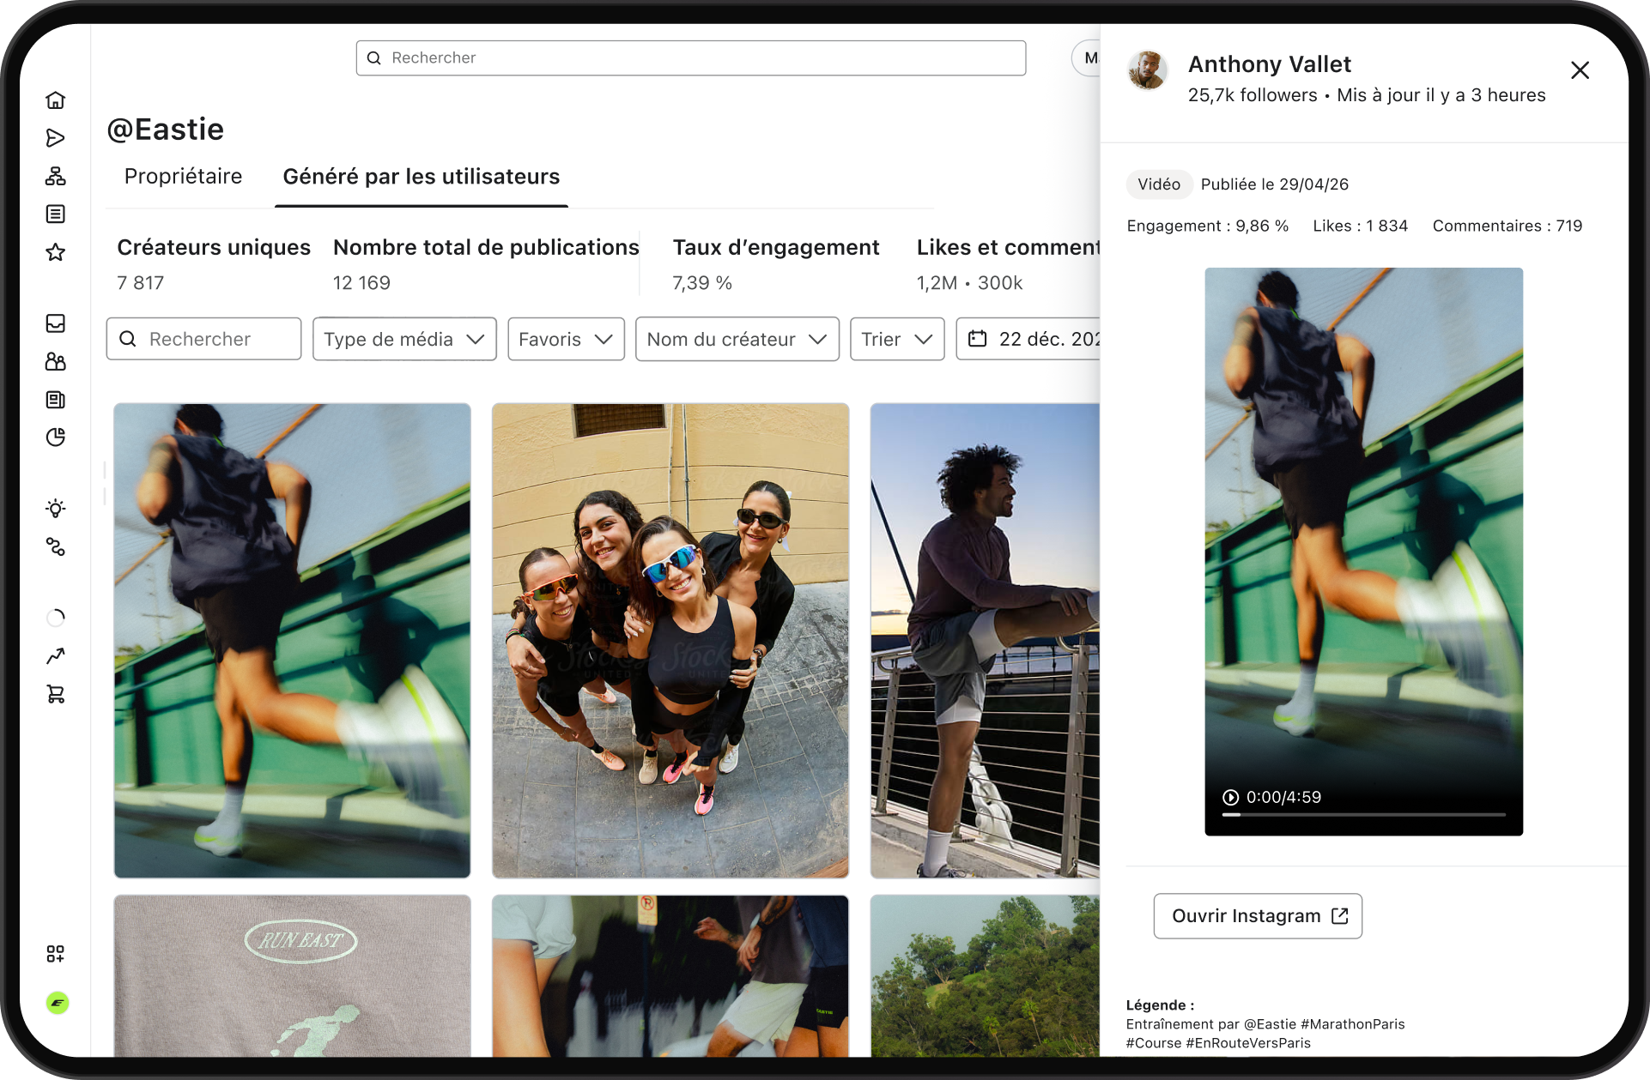
Task: Close the Anthony Vallet detail panel
Action: 1580,70
